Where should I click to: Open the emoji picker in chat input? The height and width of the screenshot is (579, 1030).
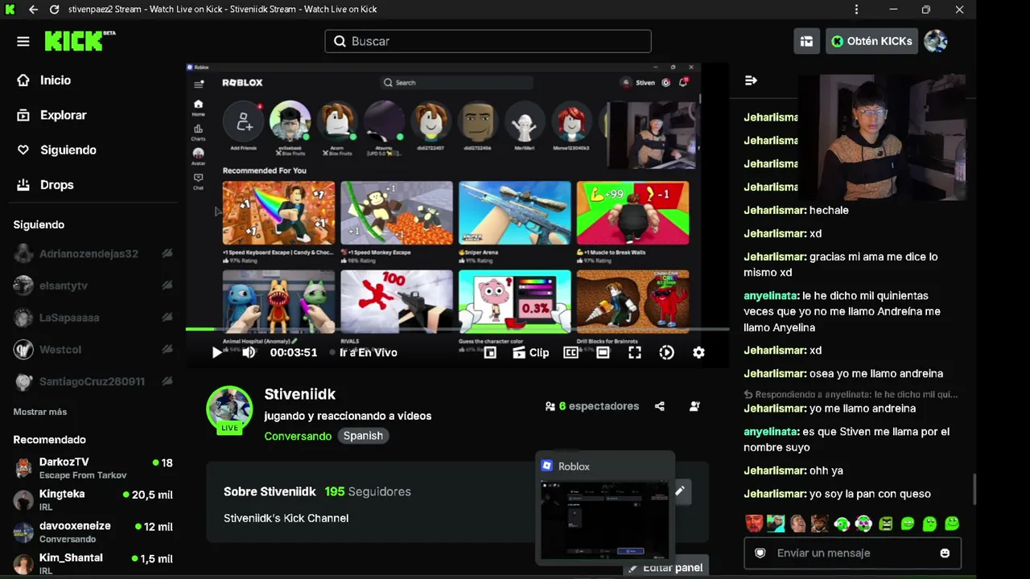(945, 553)
